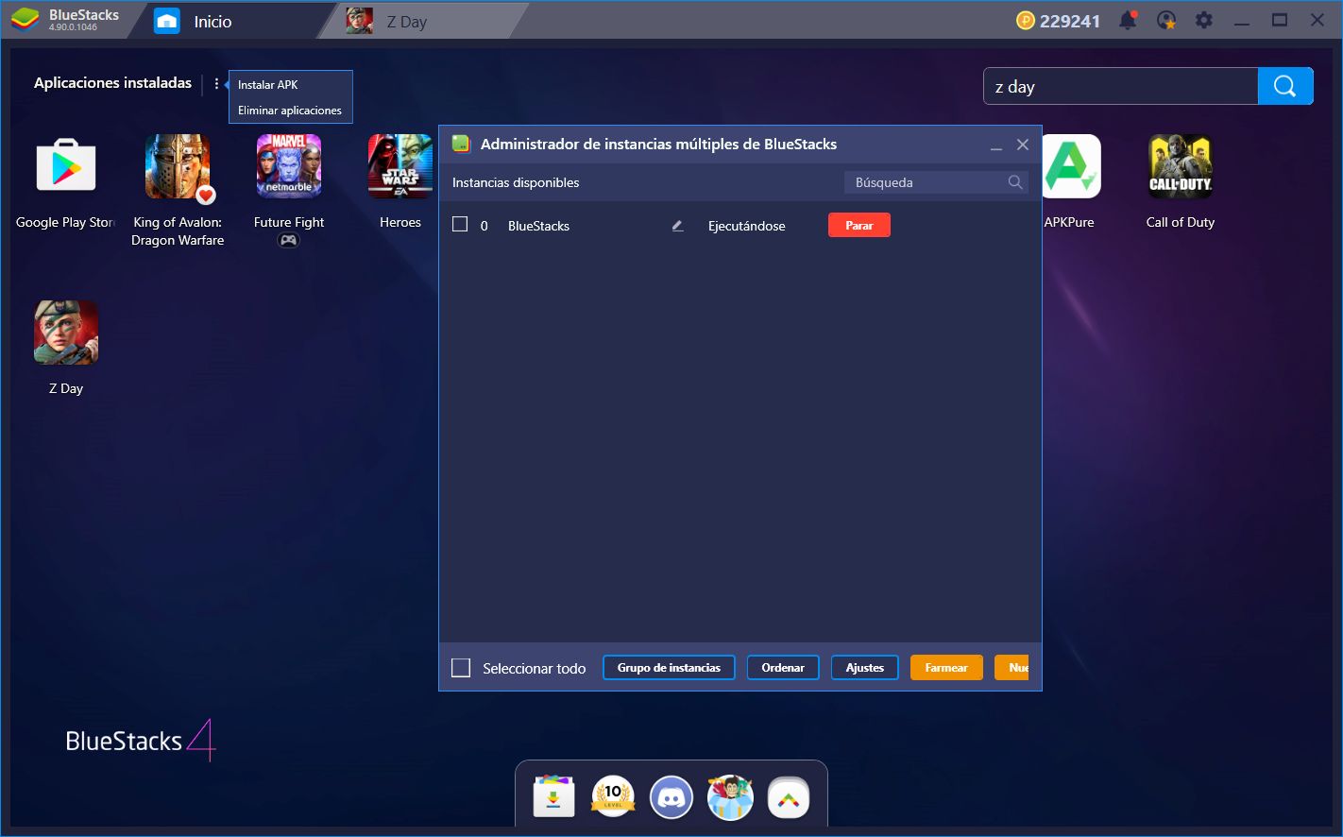Viewport: 1343px width, 837px height.
Task: Click the BlueStacks triangle icon in dock
Action: tap(789, 797)
